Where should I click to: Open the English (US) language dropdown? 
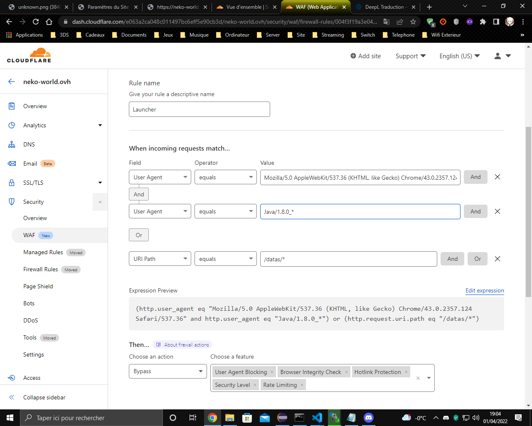pyautogui.click(x=459, y=56)
